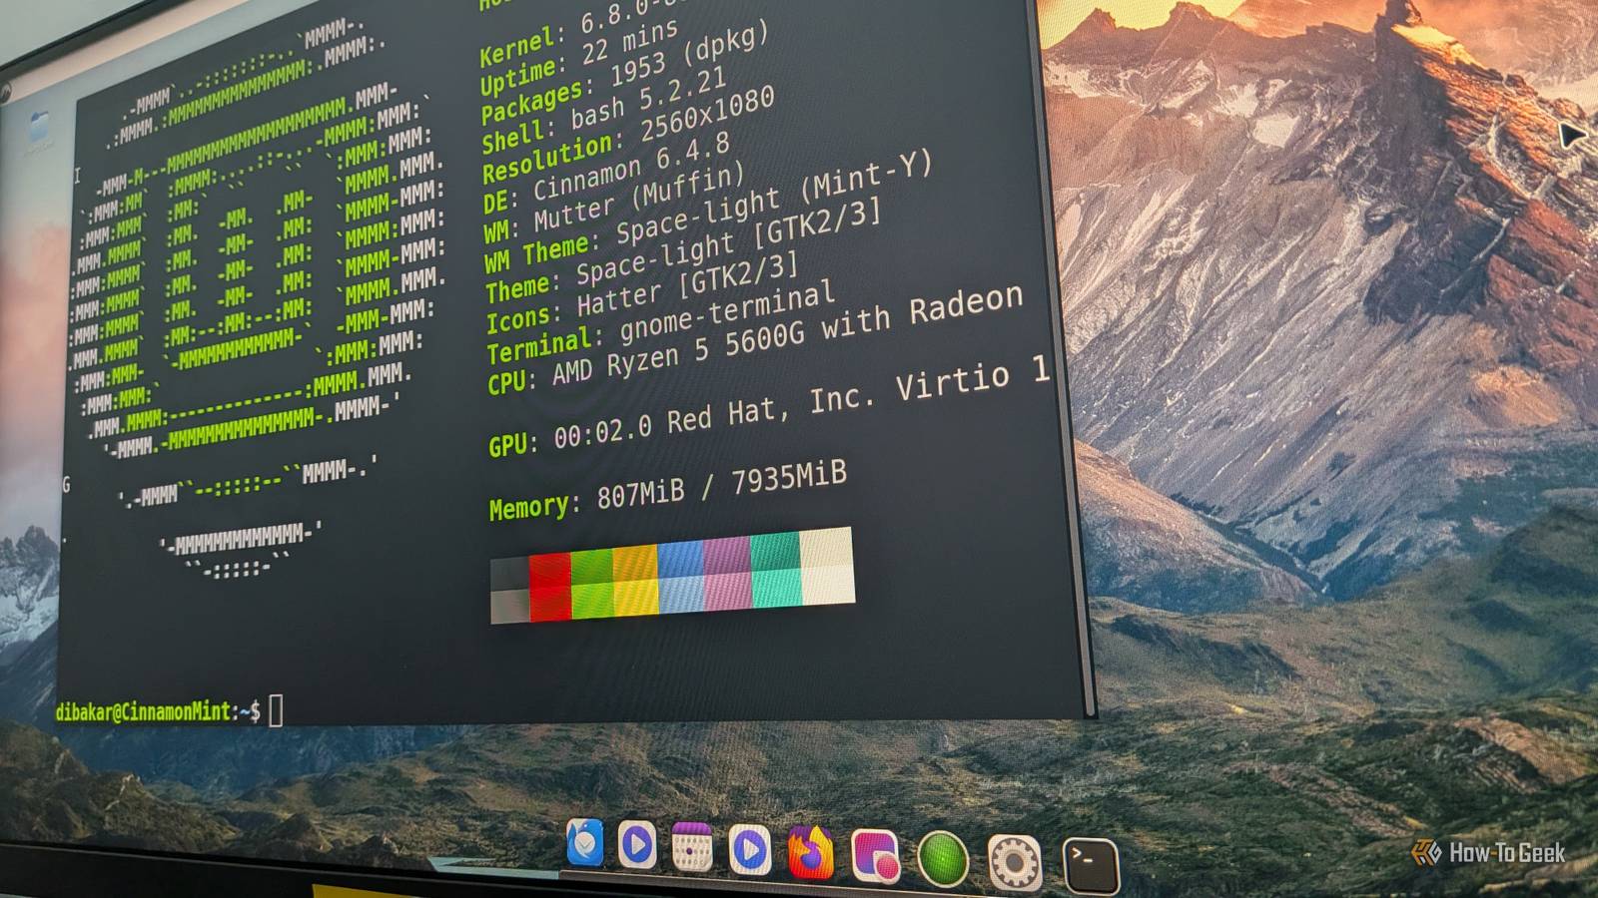Open System Settings via the gear icon

coord(1014,860)
